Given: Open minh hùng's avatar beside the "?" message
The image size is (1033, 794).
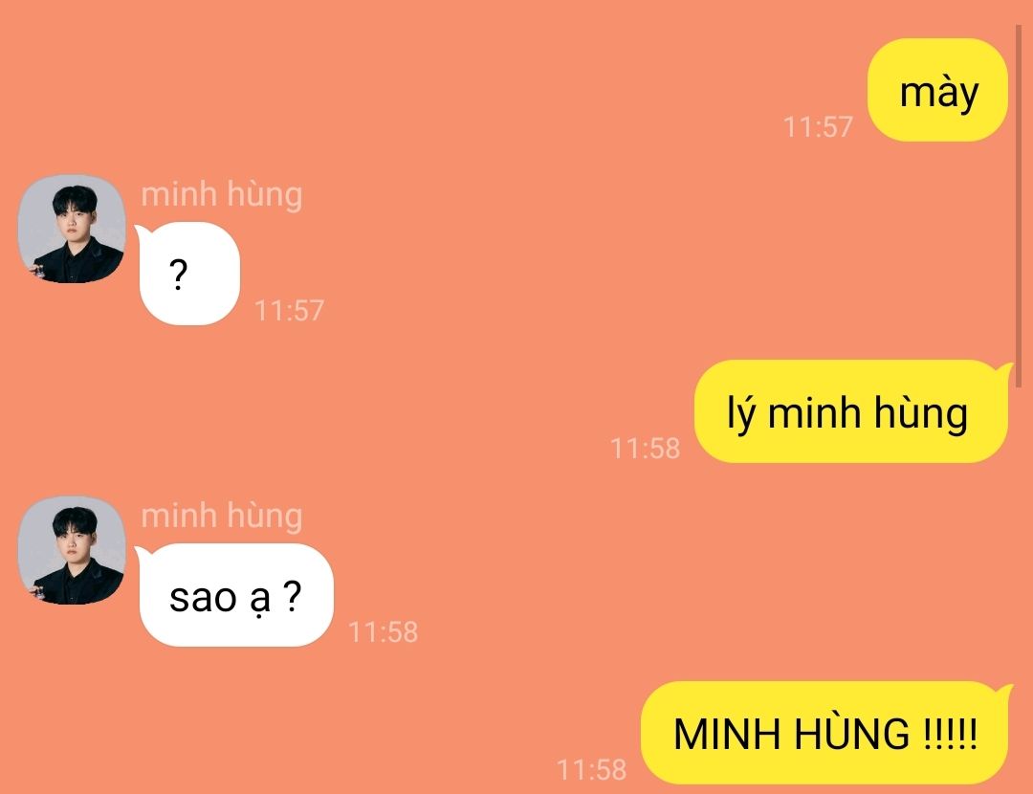Looking at the screenshot, I should (x=72, y=229).
